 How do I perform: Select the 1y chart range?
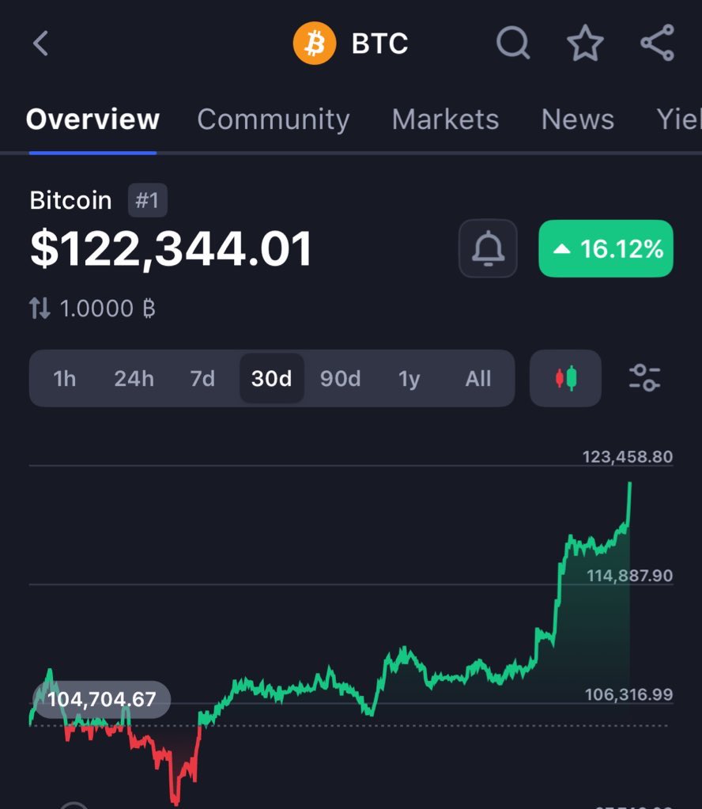(409, 380)
